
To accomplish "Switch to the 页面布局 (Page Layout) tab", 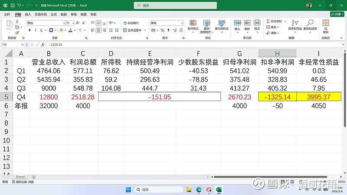I will [x=41, y=14].
